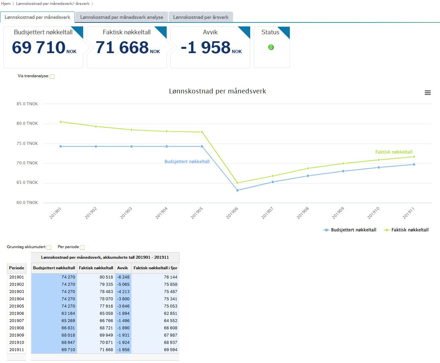Image resolution: width=440 pixels, height=363 pixels.
Task: Click the 201906 point on blue Budsjettert line
Action: coord(237,190)
